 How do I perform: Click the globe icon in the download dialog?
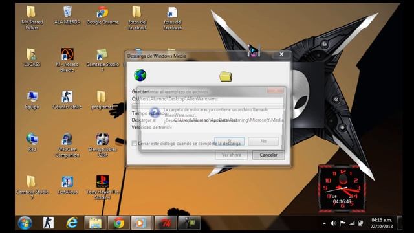(x=140, y=75)
